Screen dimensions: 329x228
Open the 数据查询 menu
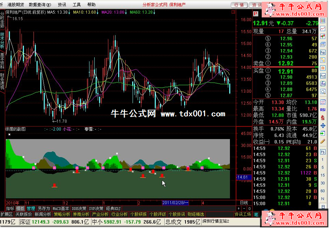(40, 5)
